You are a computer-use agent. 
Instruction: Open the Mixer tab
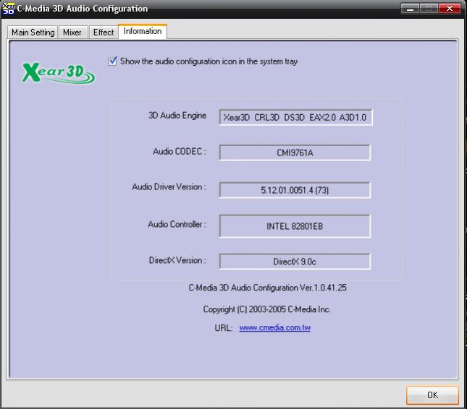pos(72,33)
